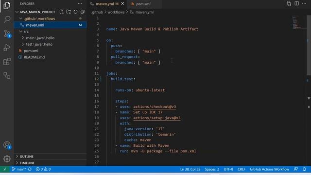311x175 pixels.
Task: Open the Accounts menu icon
Action: 7,145
